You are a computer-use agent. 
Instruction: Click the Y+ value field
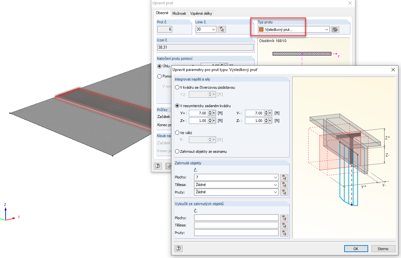198,113
